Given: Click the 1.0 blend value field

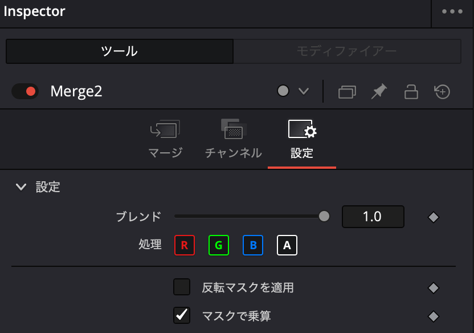Looking at the screenshot, I should coord(373,217).
